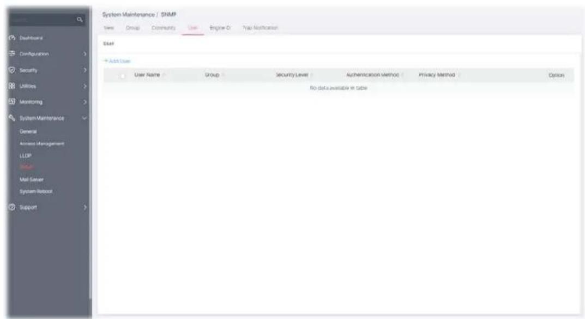Open General under System Maintenance

(x=28, y=131)
